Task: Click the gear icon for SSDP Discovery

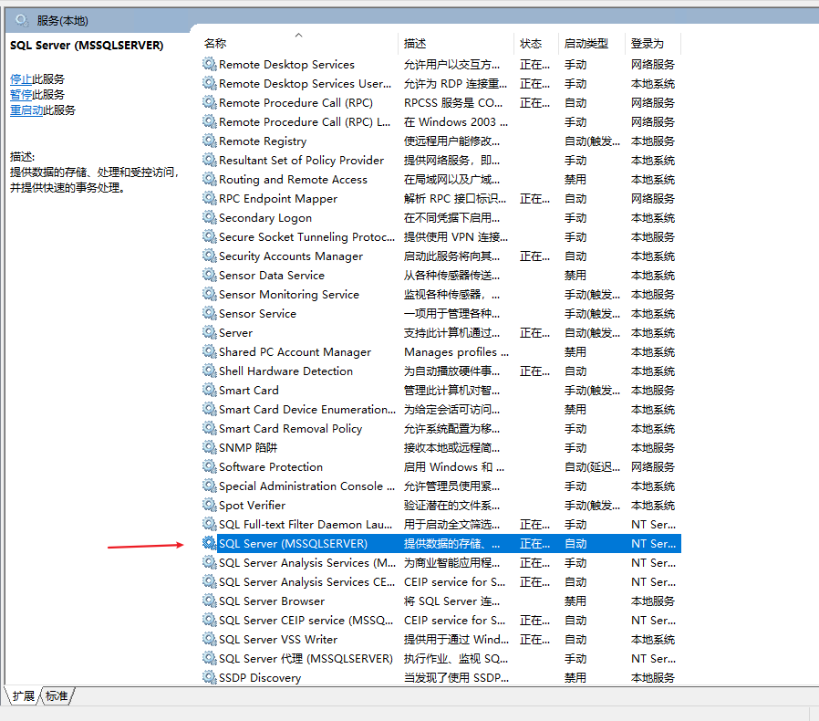Action: click(x=210, y=677)
